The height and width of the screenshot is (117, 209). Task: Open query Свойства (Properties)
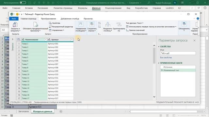coord(55,23)
